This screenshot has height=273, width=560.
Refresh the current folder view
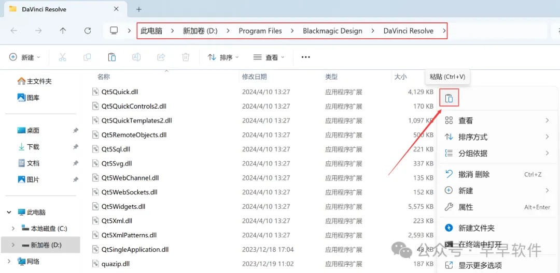88,31
